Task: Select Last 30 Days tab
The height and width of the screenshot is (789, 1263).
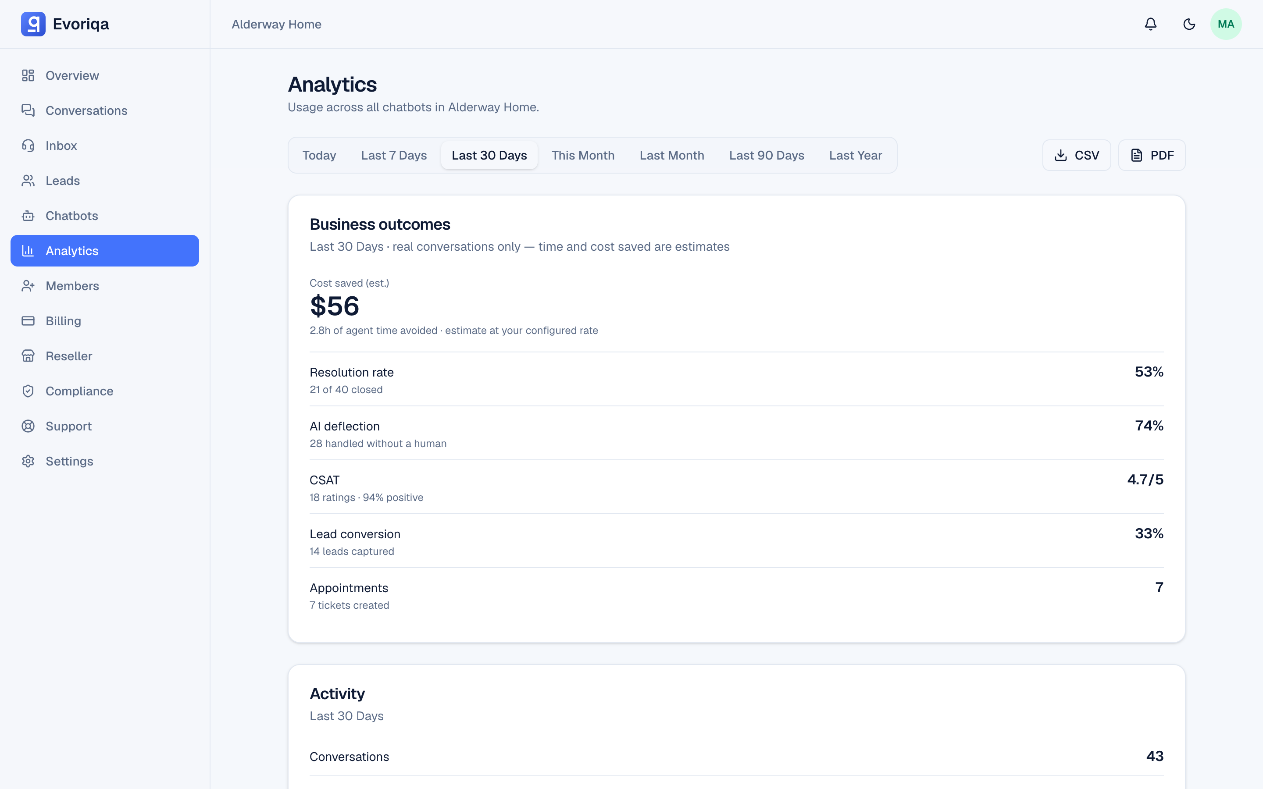Action: coord(489,155)
